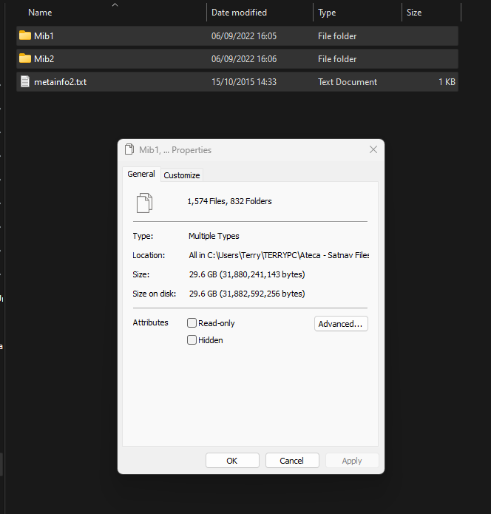Click the Size value 31,880,241,143 bytes
The image size is (491, 514).
(x=247, y=274)
